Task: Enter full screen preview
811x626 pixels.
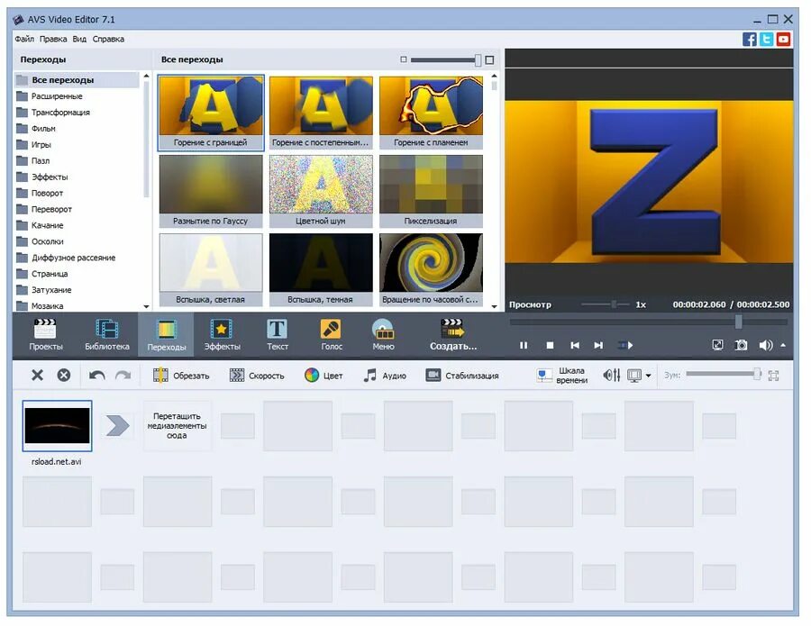Action: point(717,345)
